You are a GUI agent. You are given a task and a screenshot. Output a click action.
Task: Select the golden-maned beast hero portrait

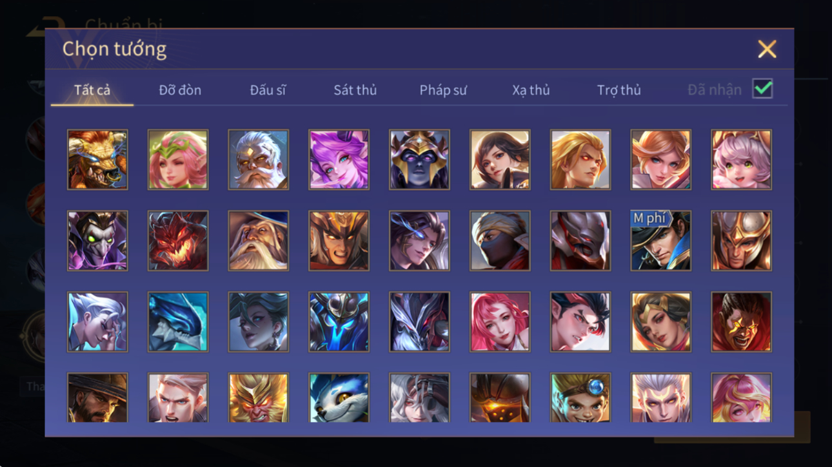(97, 160)
